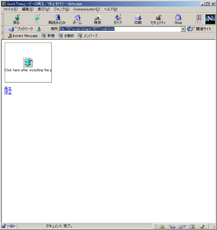The width and height of the screenshot is (217, 230).
Task: Open the お勧め personal toolbar link
Action: click(x=66, y=36)
